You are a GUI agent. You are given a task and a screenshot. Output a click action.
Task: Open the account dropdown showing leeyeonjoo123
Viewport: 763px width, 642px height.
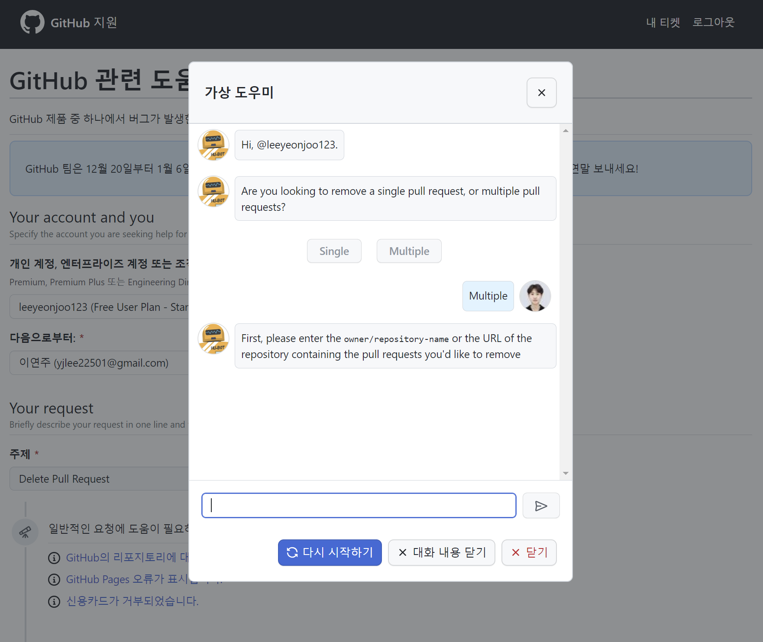click(99, 307)
